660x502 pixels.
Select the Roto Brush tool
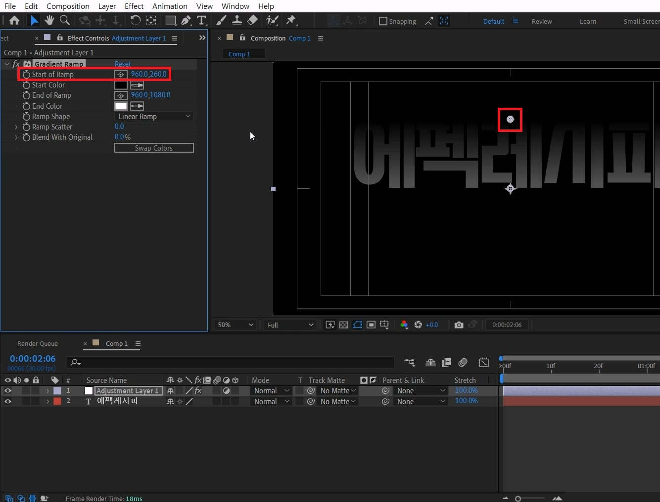pos(272,20)
